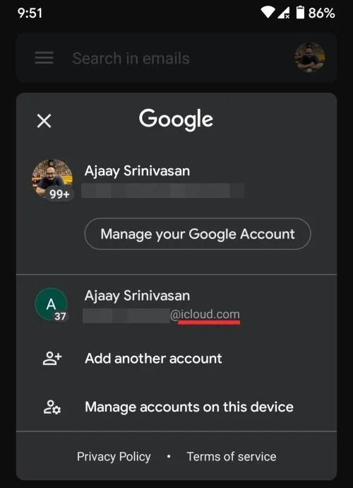353x488 pixels.
Task: Tap the profile picture in search bar
Action: (310, 58)
